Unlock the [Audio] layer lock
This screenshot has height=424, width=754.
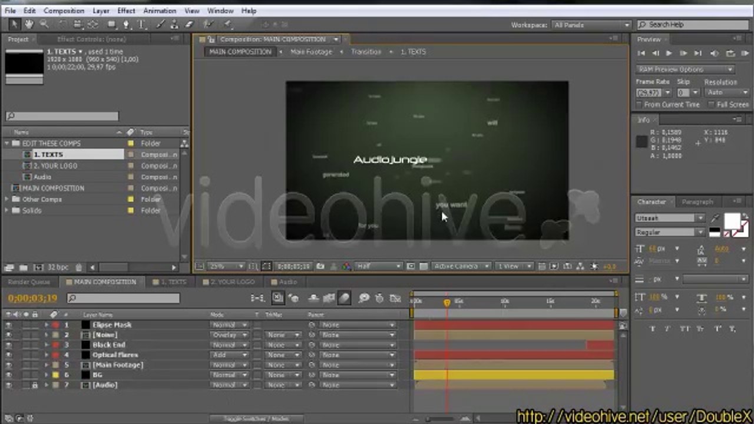click(35, 385)
